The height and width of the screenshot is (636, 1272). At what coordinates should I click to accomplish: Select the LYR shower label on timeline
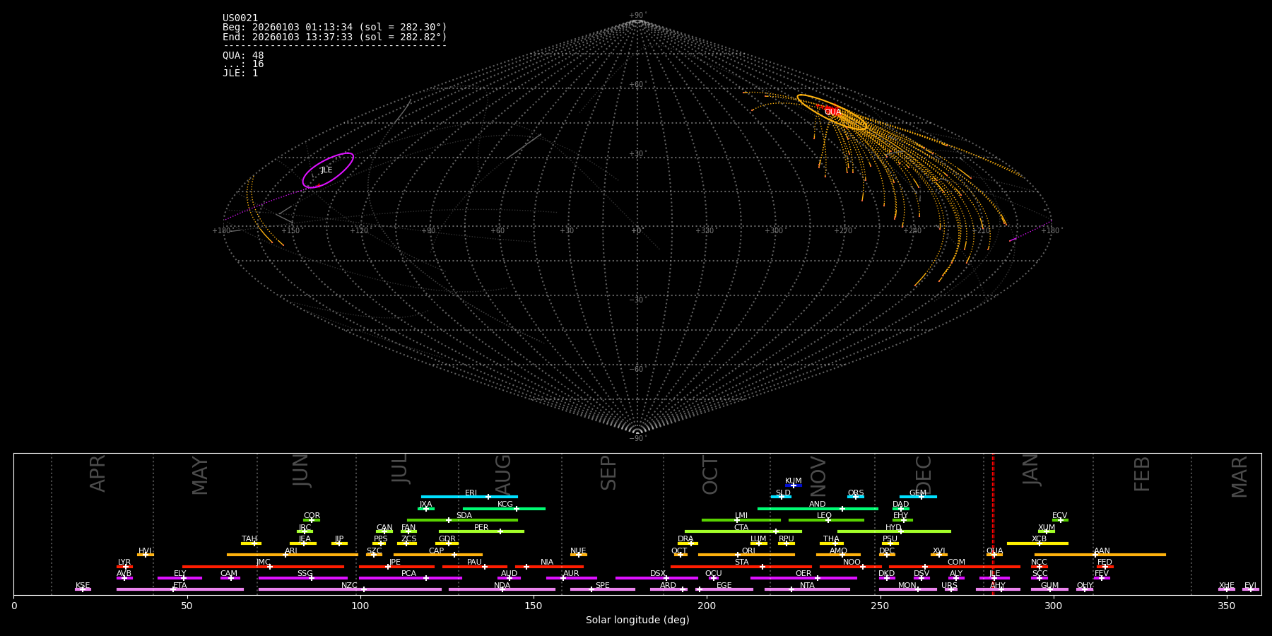(x=124, y=563)
